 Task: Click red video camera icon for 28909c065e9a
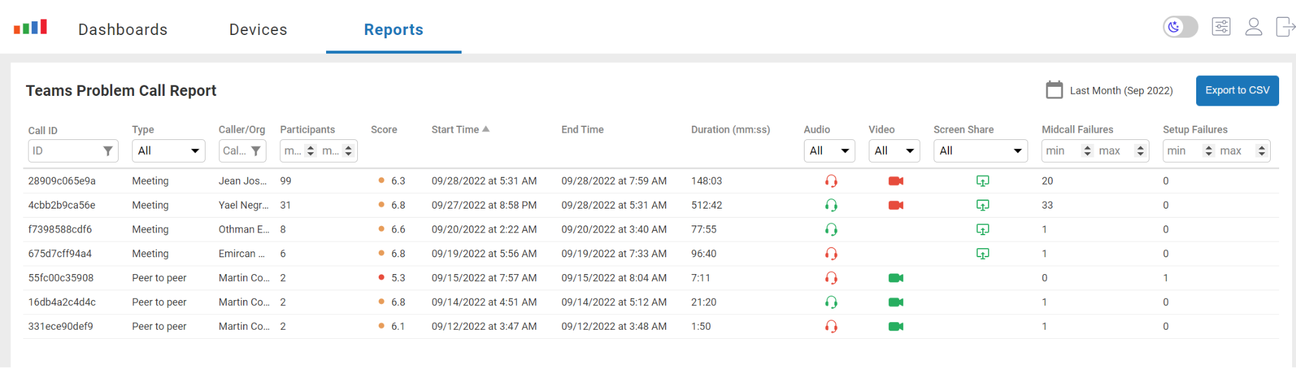pyautogui.click(x=895, y=181)
